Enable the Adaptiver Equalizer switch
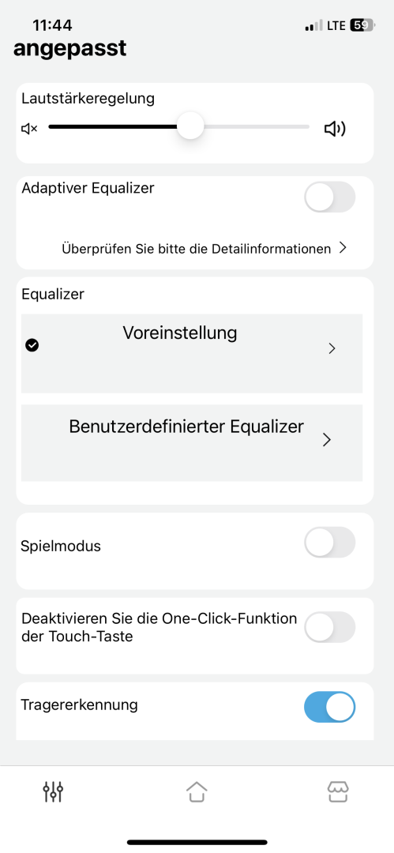The width and height of the screenshot is (394, 853). tap(330, 197)
